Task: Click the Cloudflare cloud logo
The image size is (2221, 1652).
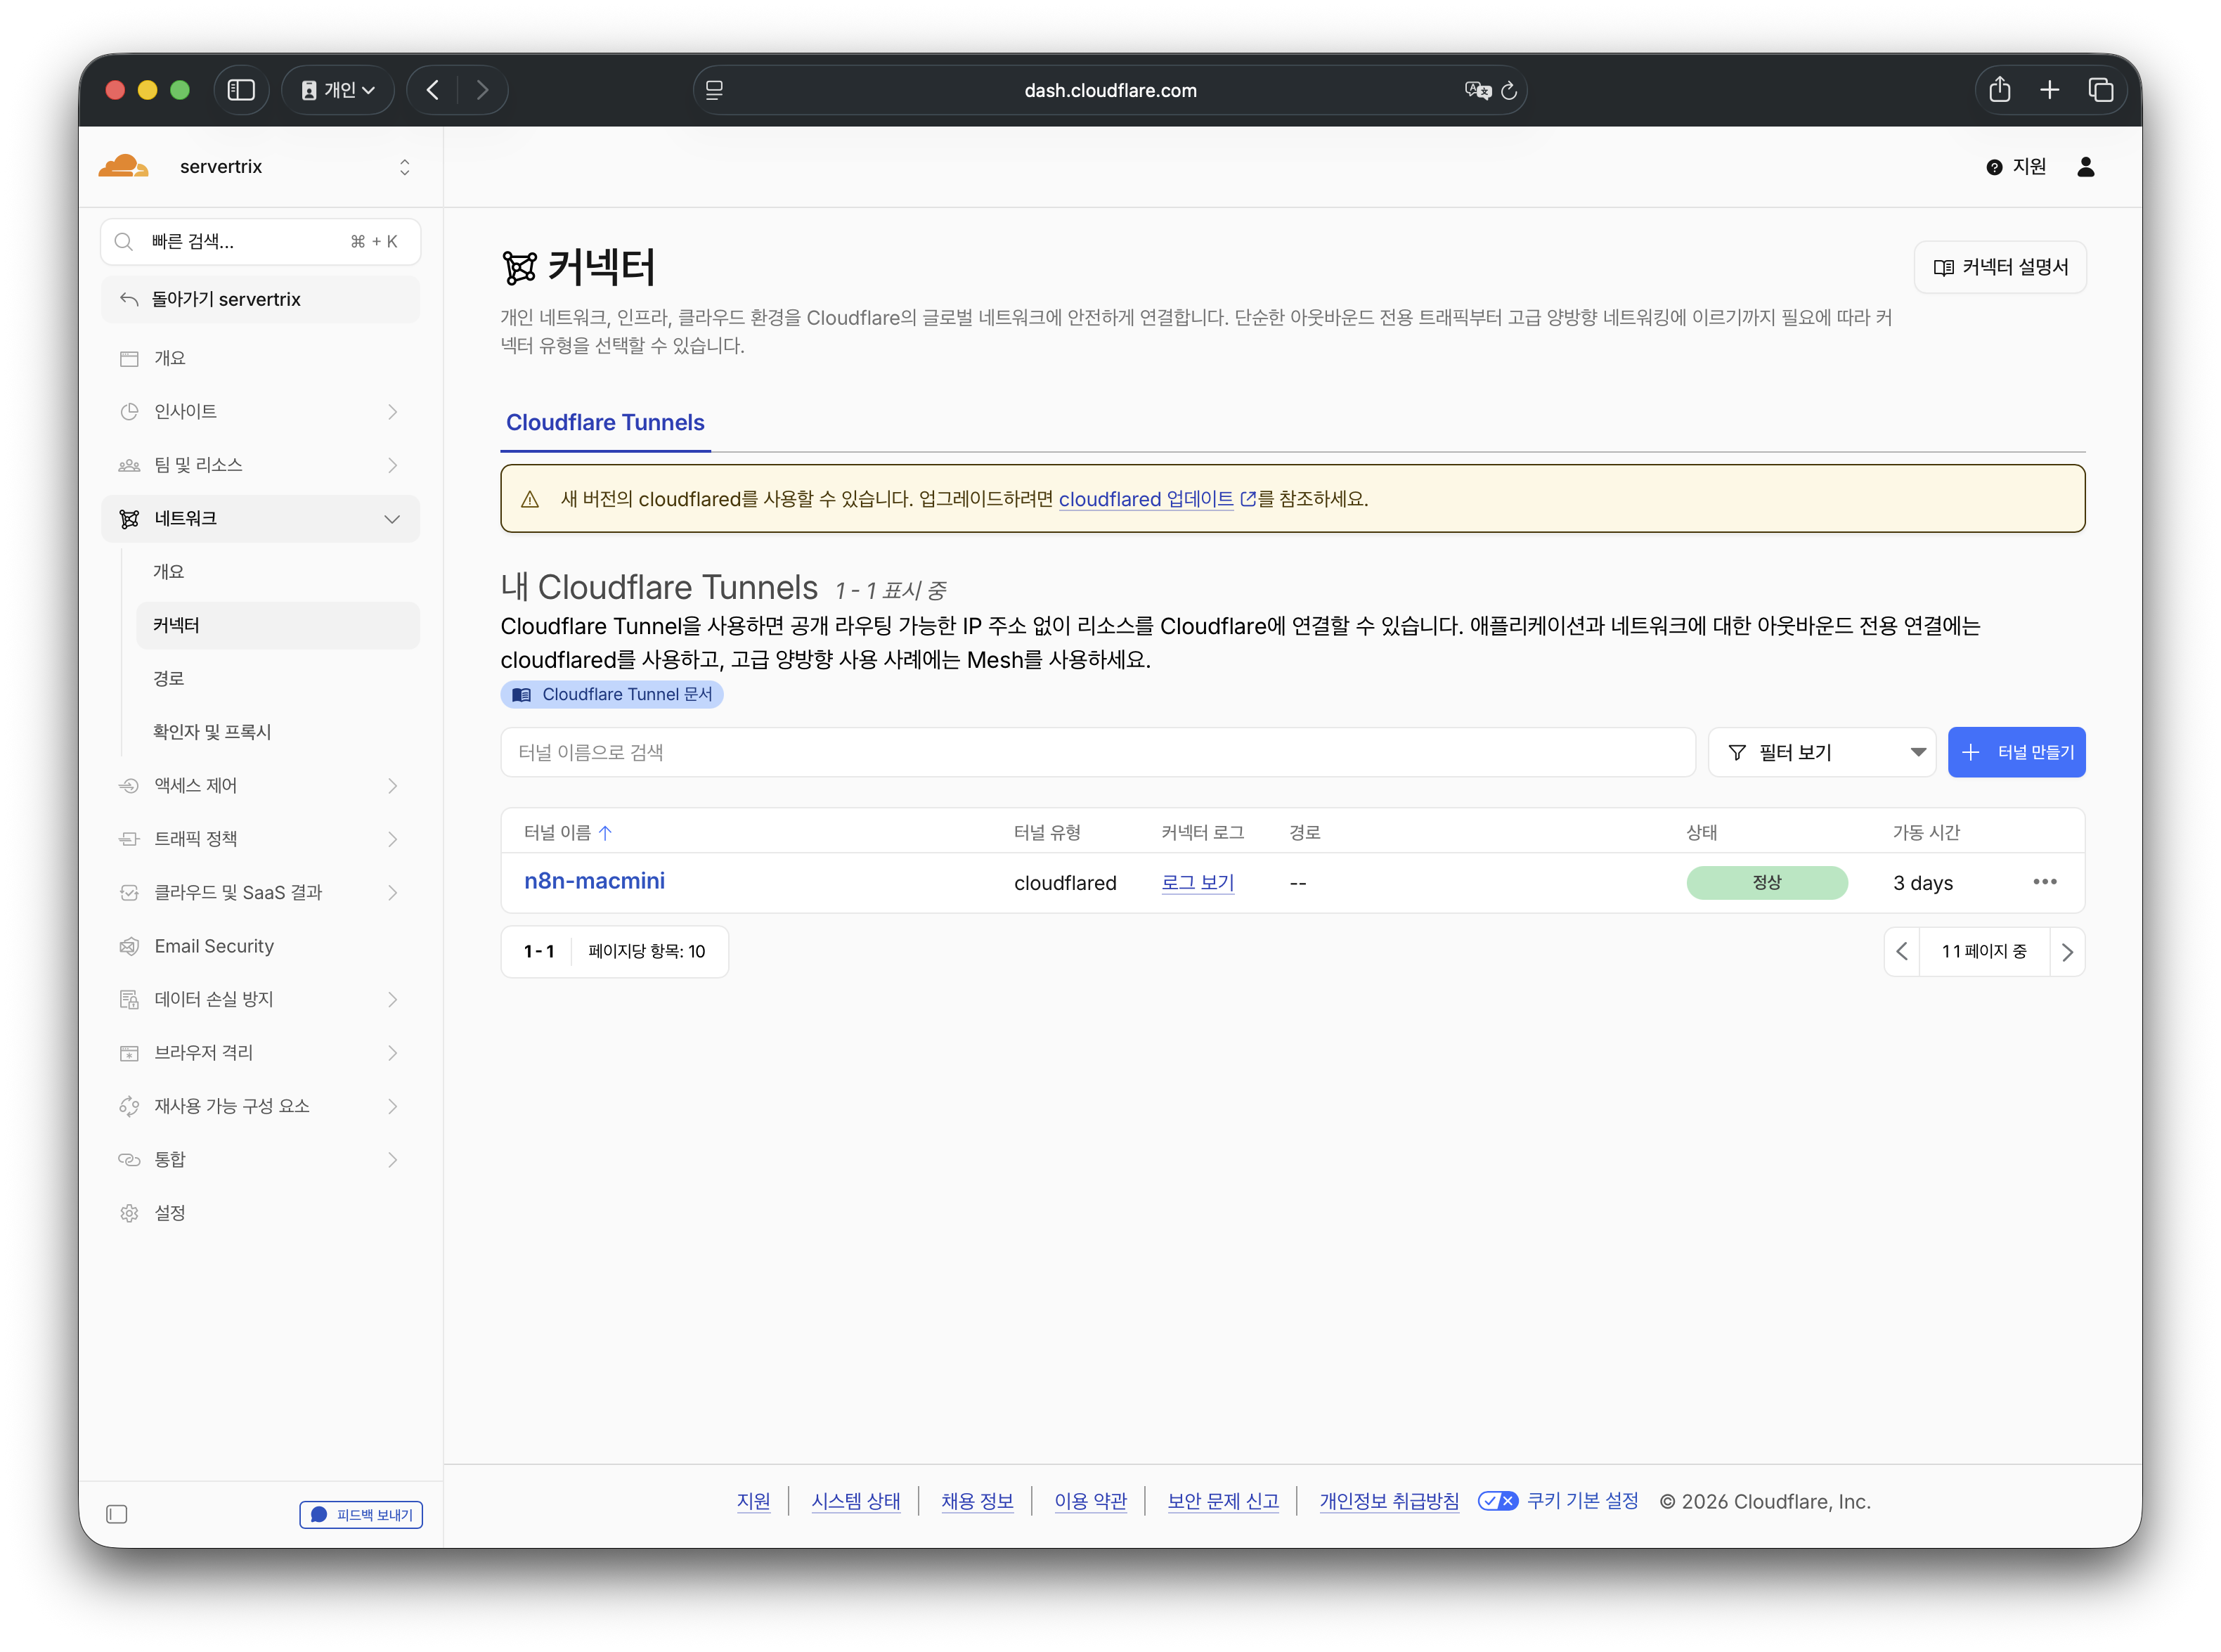Action: (123, 166)
